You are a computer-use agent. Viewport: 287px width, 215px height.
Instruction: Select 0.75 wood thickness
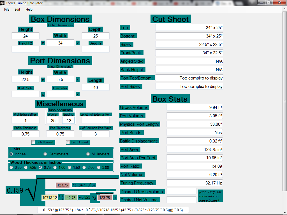pyautogui.click(x=40, y=167)
